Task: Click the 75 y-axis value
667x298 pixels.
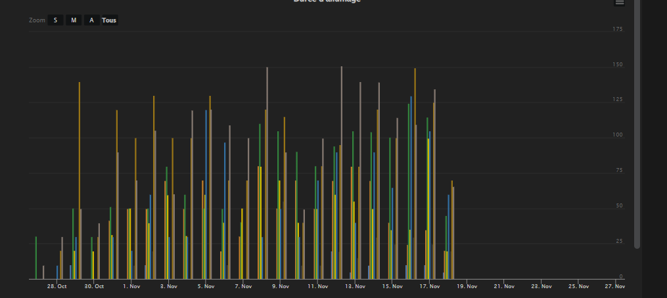Action: point(619,171)
